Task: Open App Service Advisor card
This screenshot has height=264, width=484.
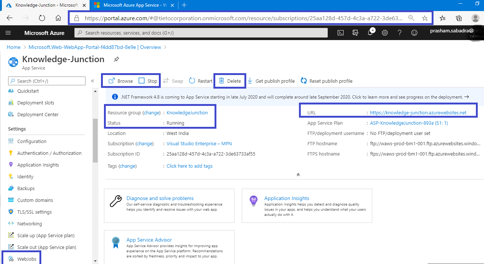Action: click(x=169, y=247)
